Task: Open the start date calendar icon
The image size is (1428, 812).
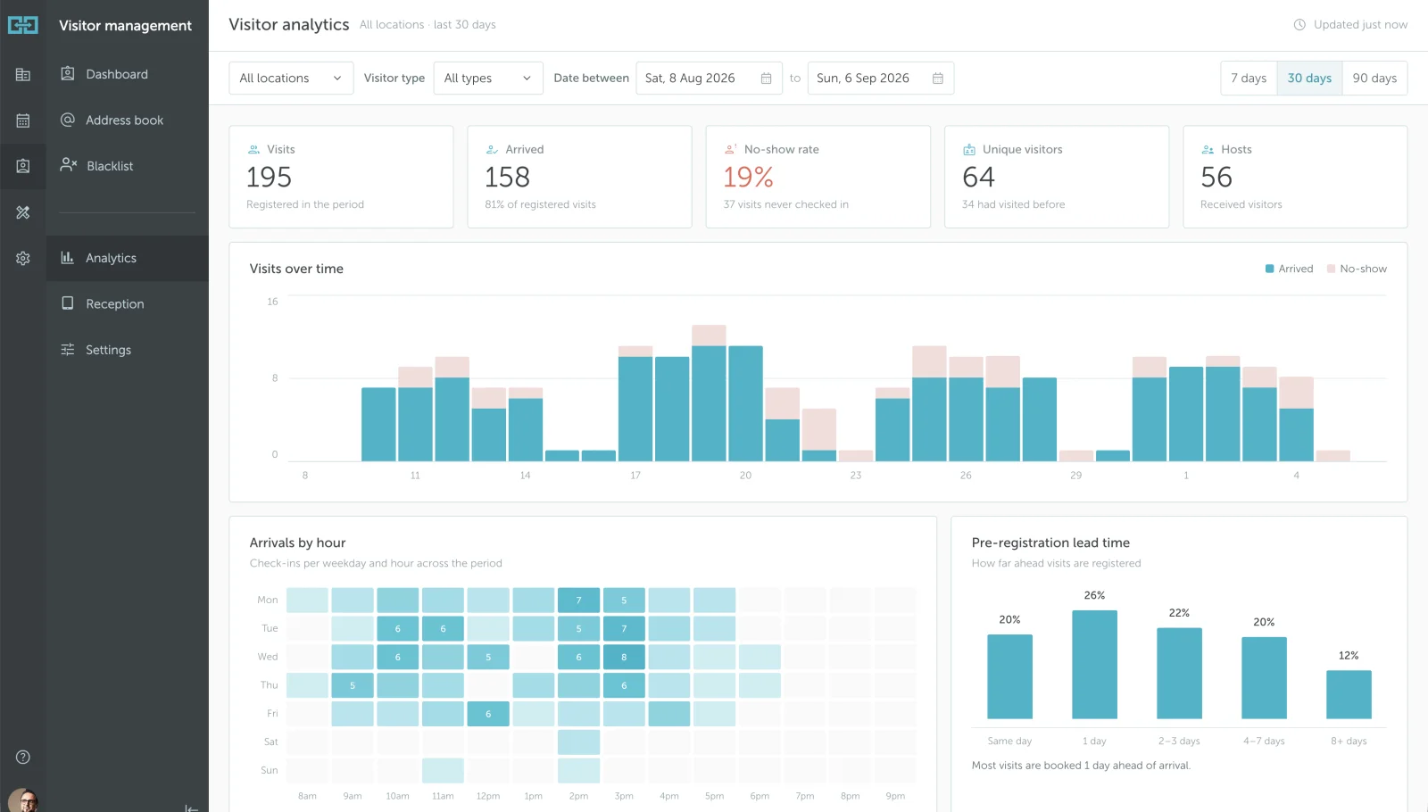Action: 766,79
